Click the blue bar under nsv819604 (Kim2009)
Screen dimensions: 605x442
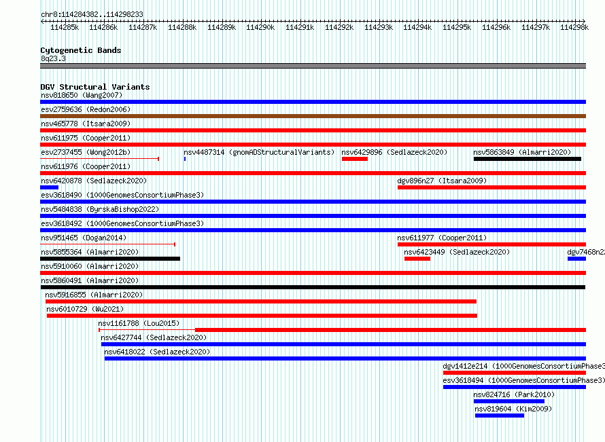tap(500, 416)
